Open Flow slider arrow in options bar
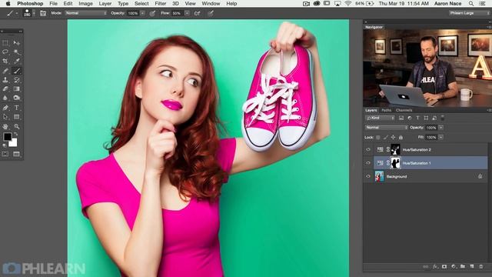The width and height of the screenshot is (492, 277). pyautogui.click(x=187, y=13)
